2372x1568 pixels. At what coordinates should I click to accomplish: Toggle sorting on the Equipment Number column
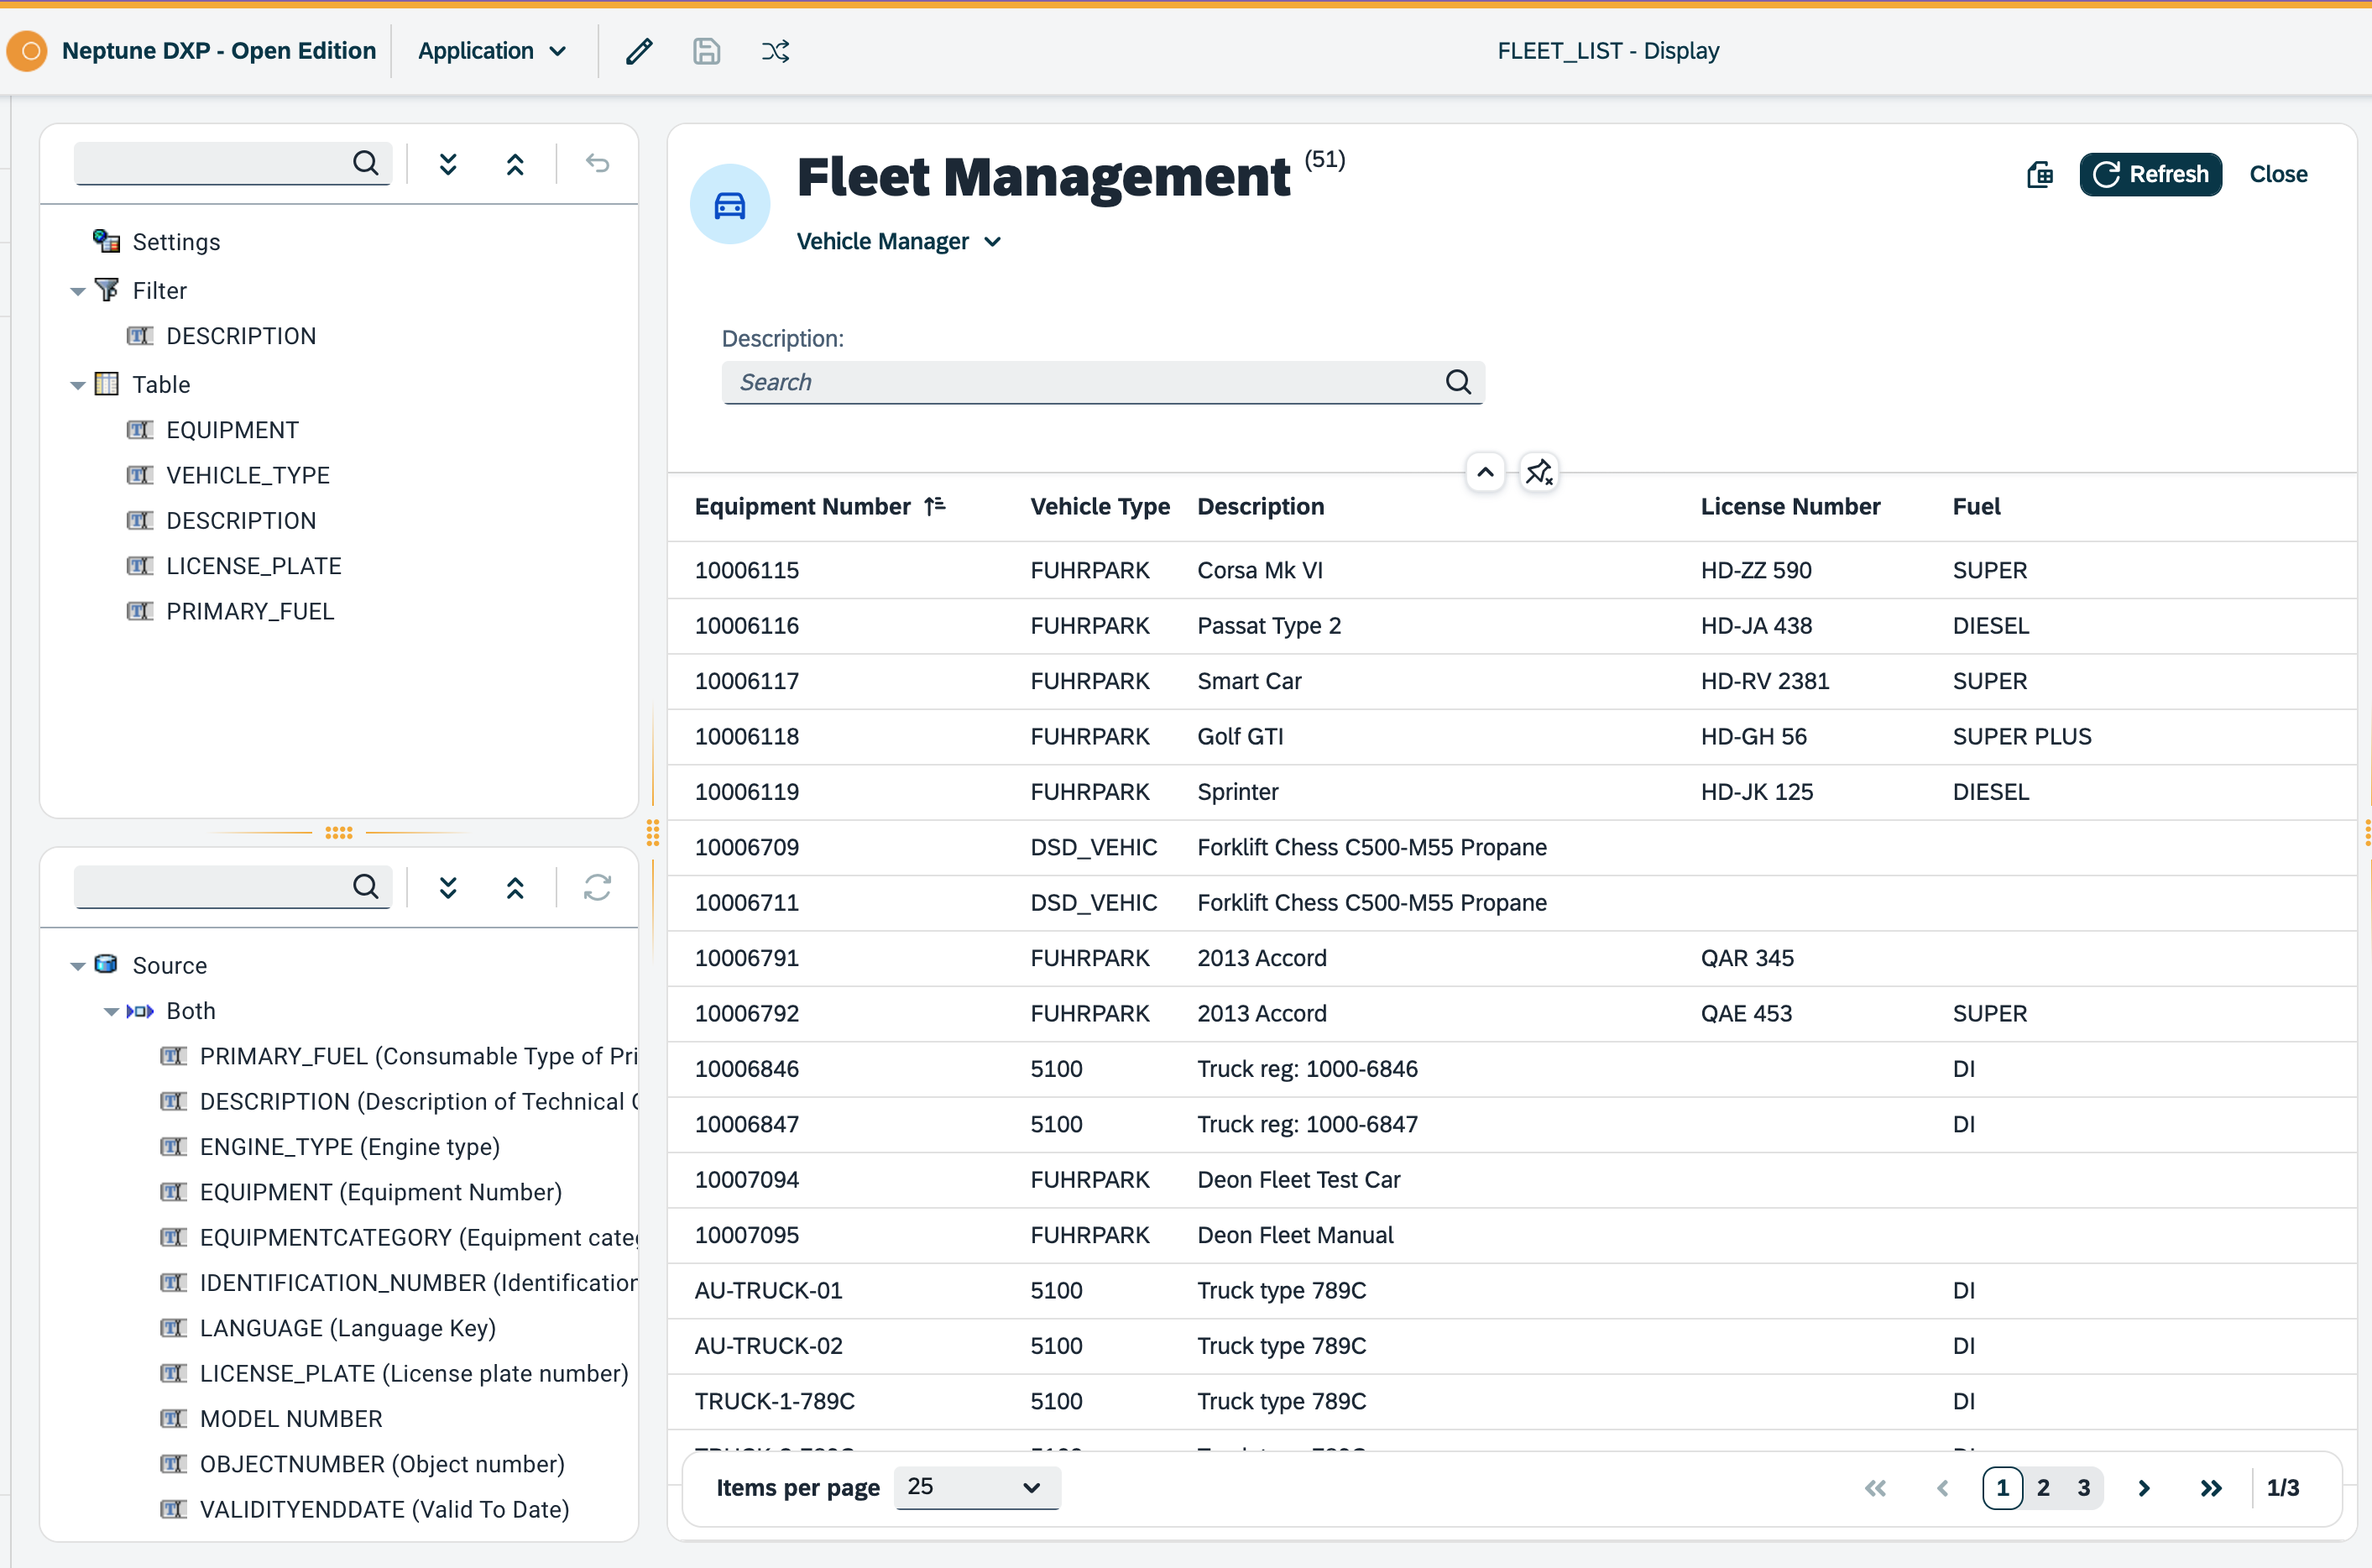936,505
